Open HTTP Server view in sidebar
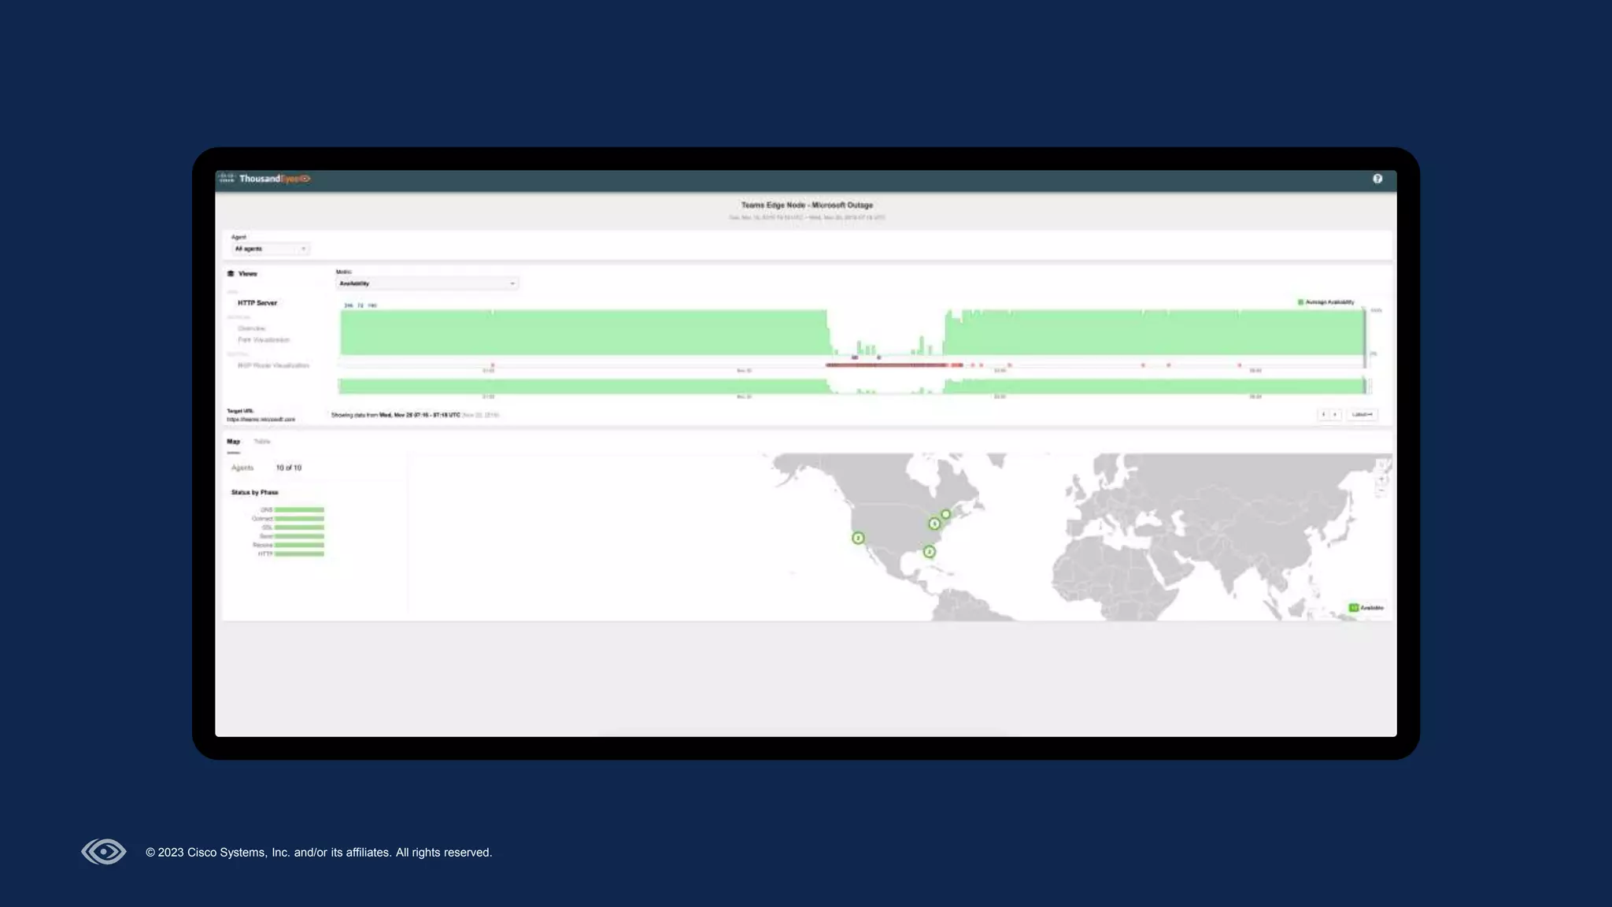Screen dimensions: 1612x907 257,303
